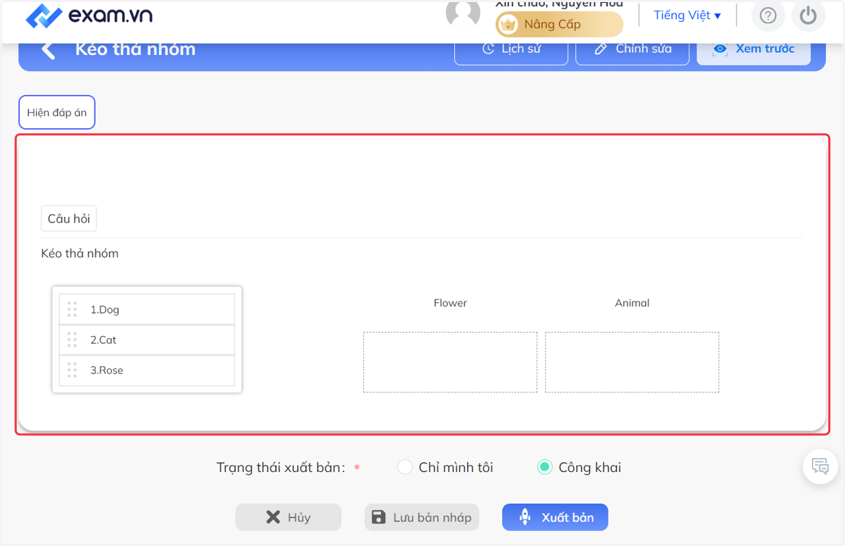This screenshot has width=845, height=546.
Task: Select the 1.Dog item
Action: coord(147,309)
